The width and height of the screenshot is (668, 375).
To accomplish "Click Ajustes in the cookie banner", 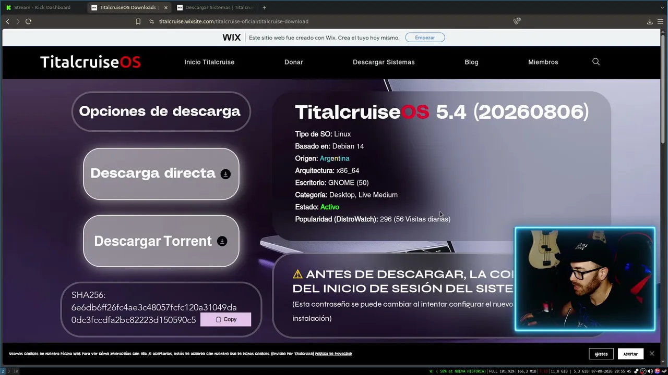I will click(601, 354).
